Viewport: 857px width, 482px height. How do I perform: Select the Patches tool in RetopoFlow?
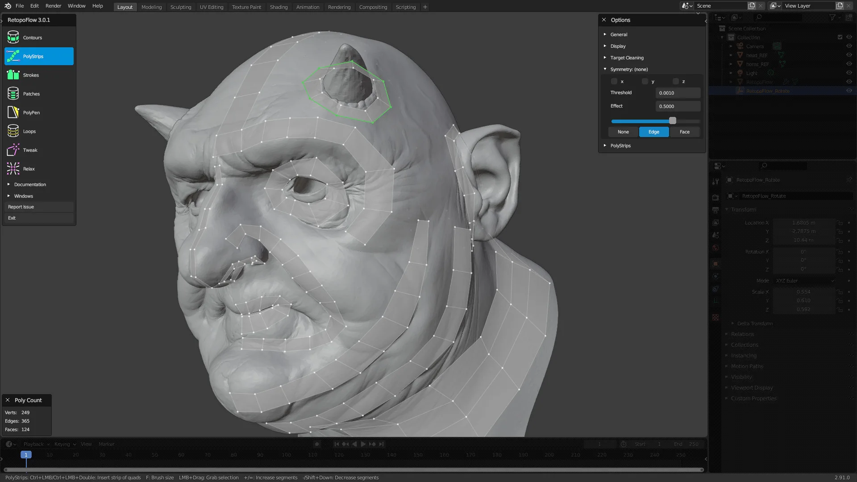click(x=31, y=94)
